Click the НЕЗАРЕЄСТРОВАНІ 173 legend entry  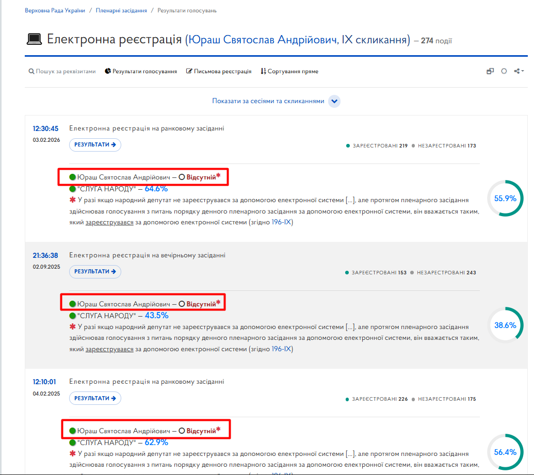(x=444, y=146)
